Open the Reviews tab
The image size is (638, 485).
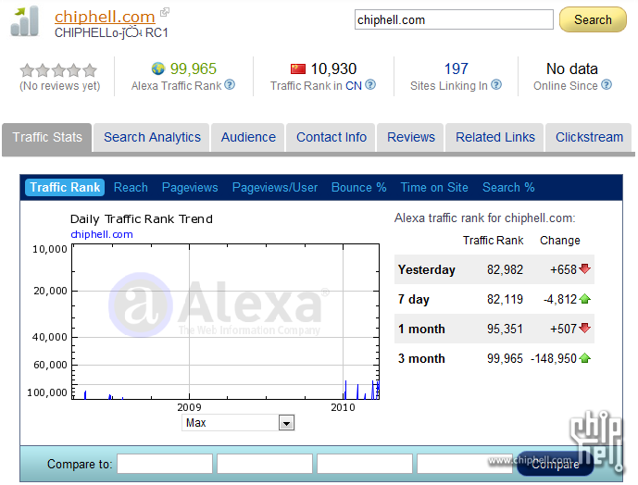[410, 138]
